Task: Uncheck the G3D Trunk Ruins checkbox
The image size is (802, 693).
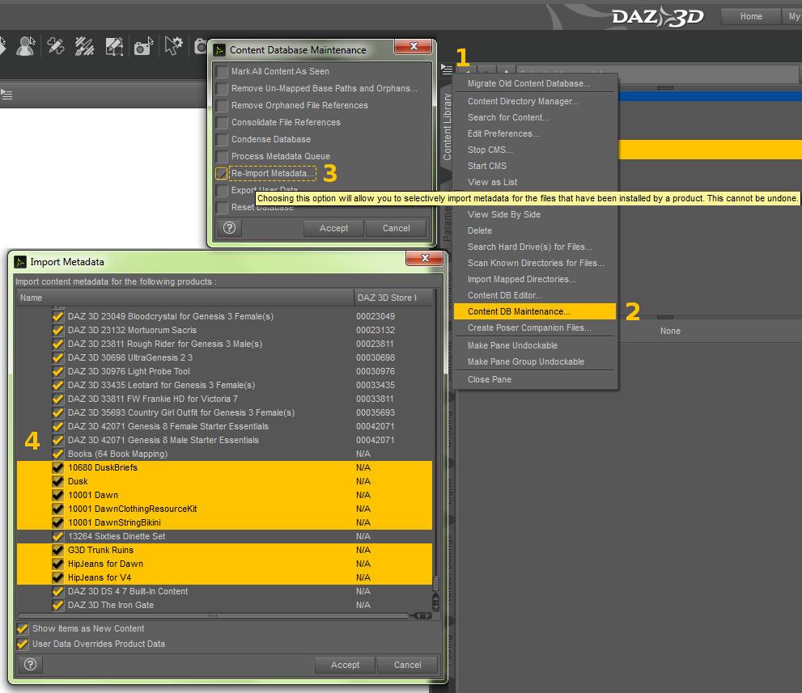Action: click(57, 550)
